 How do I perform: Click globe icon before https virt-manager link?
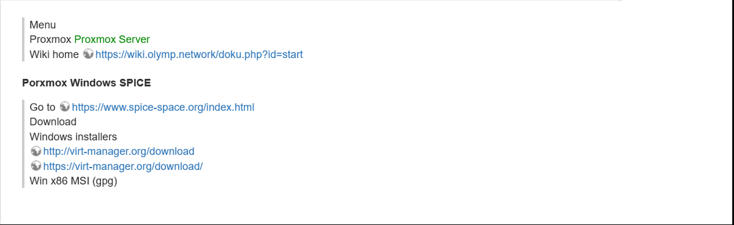36,166
